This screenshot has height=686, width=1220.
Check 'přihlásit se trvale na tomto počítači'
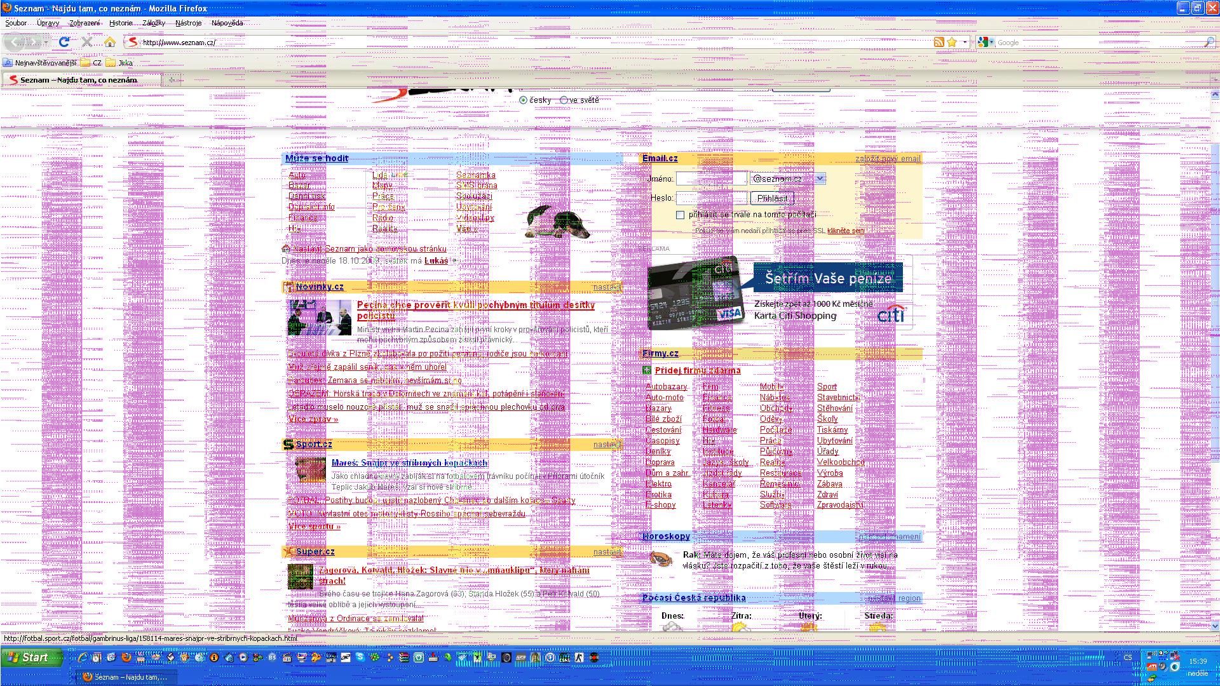click(x=680, y=215)
